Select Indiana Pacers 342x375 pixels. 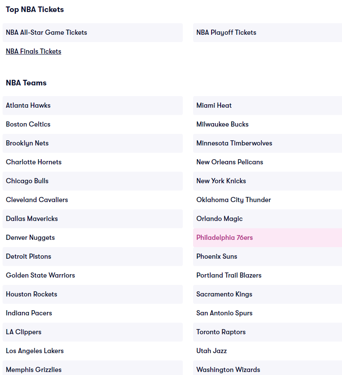click(x=93, y=313)
